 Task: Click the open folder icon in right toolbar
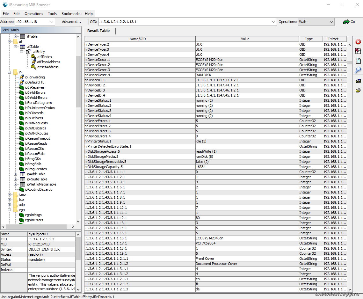coord(358,91)
